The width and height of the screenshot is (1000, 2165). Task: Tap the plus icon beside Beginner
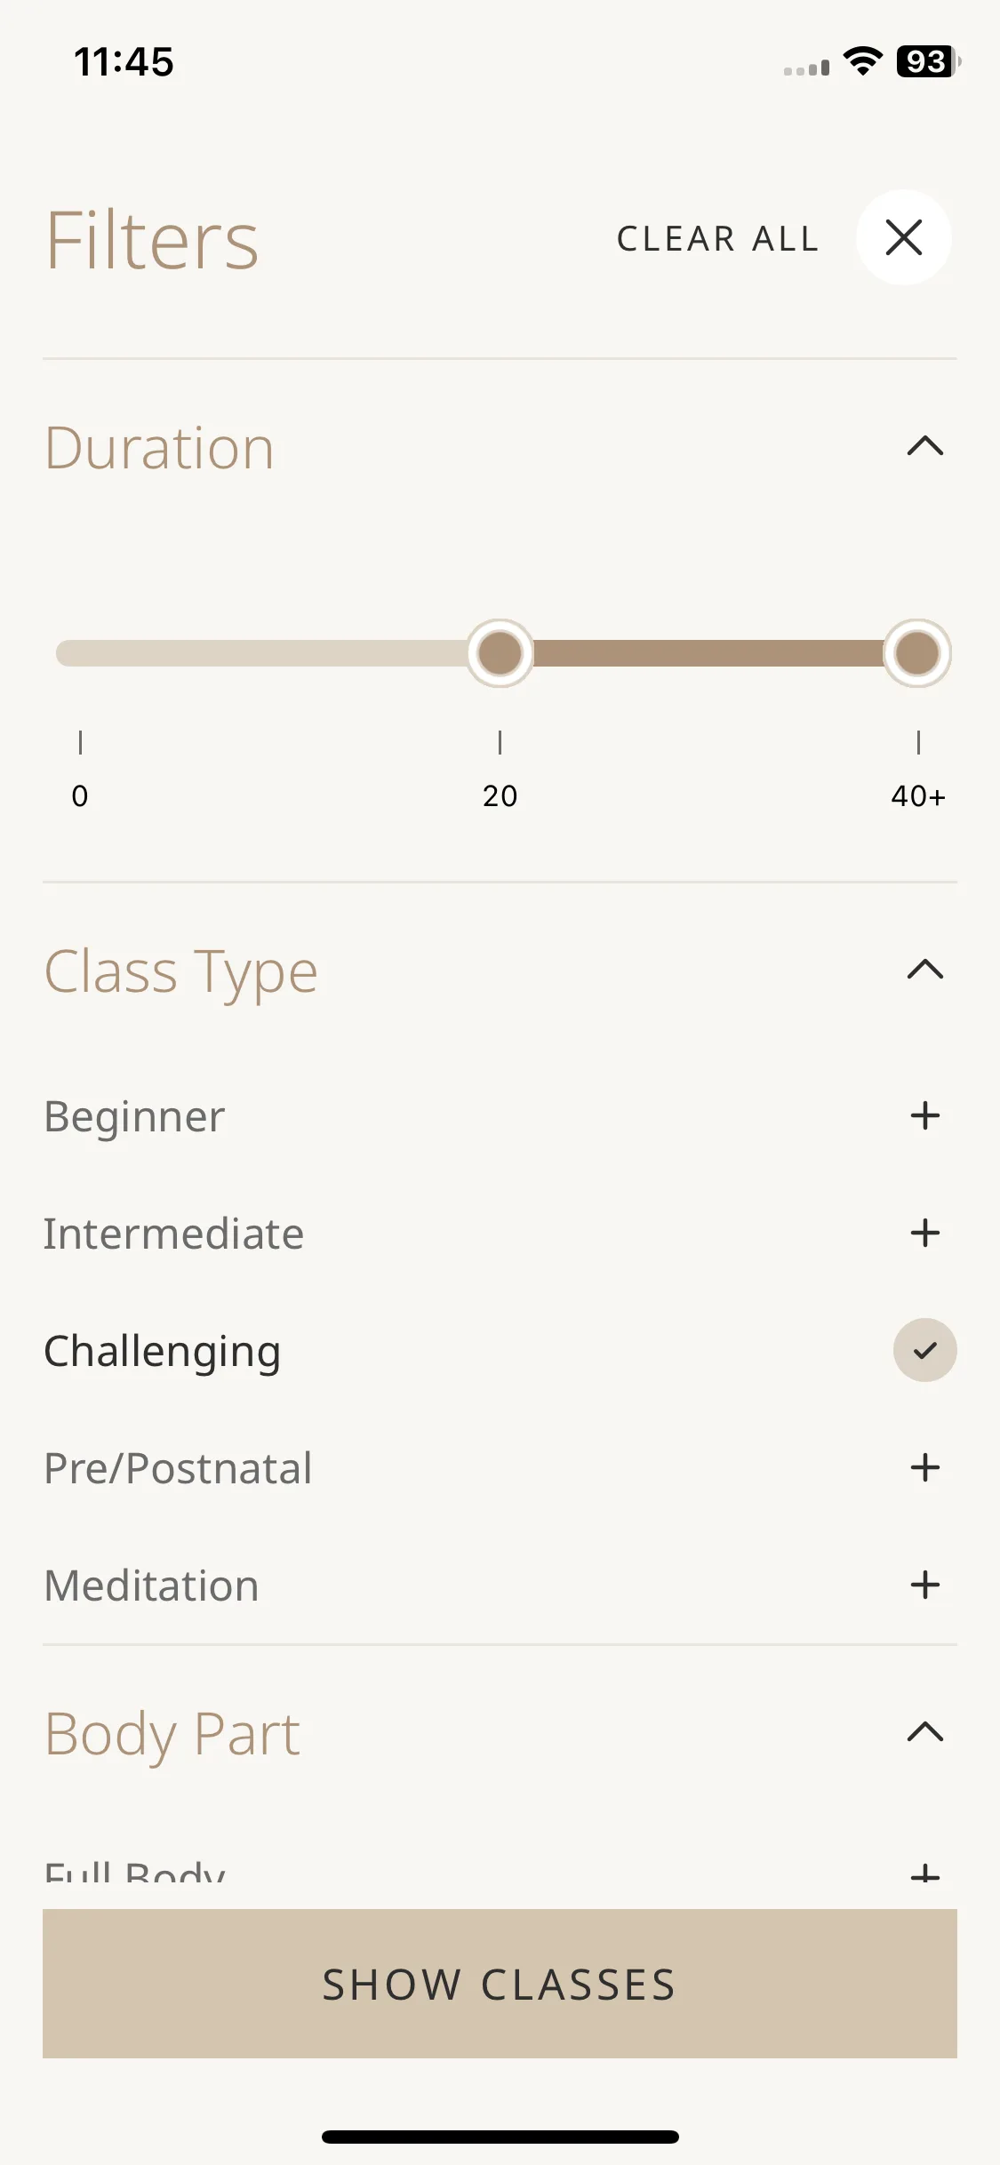pyautogui.click(x=925, y=1115)
